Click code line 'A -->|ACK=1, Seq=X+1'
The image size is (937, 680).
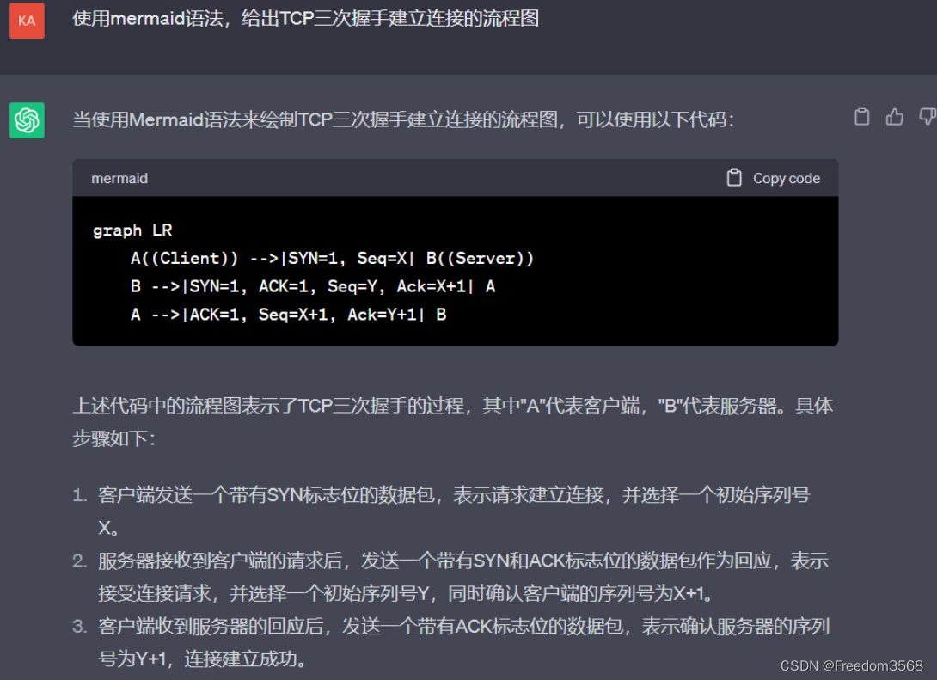tap(289, 315)
